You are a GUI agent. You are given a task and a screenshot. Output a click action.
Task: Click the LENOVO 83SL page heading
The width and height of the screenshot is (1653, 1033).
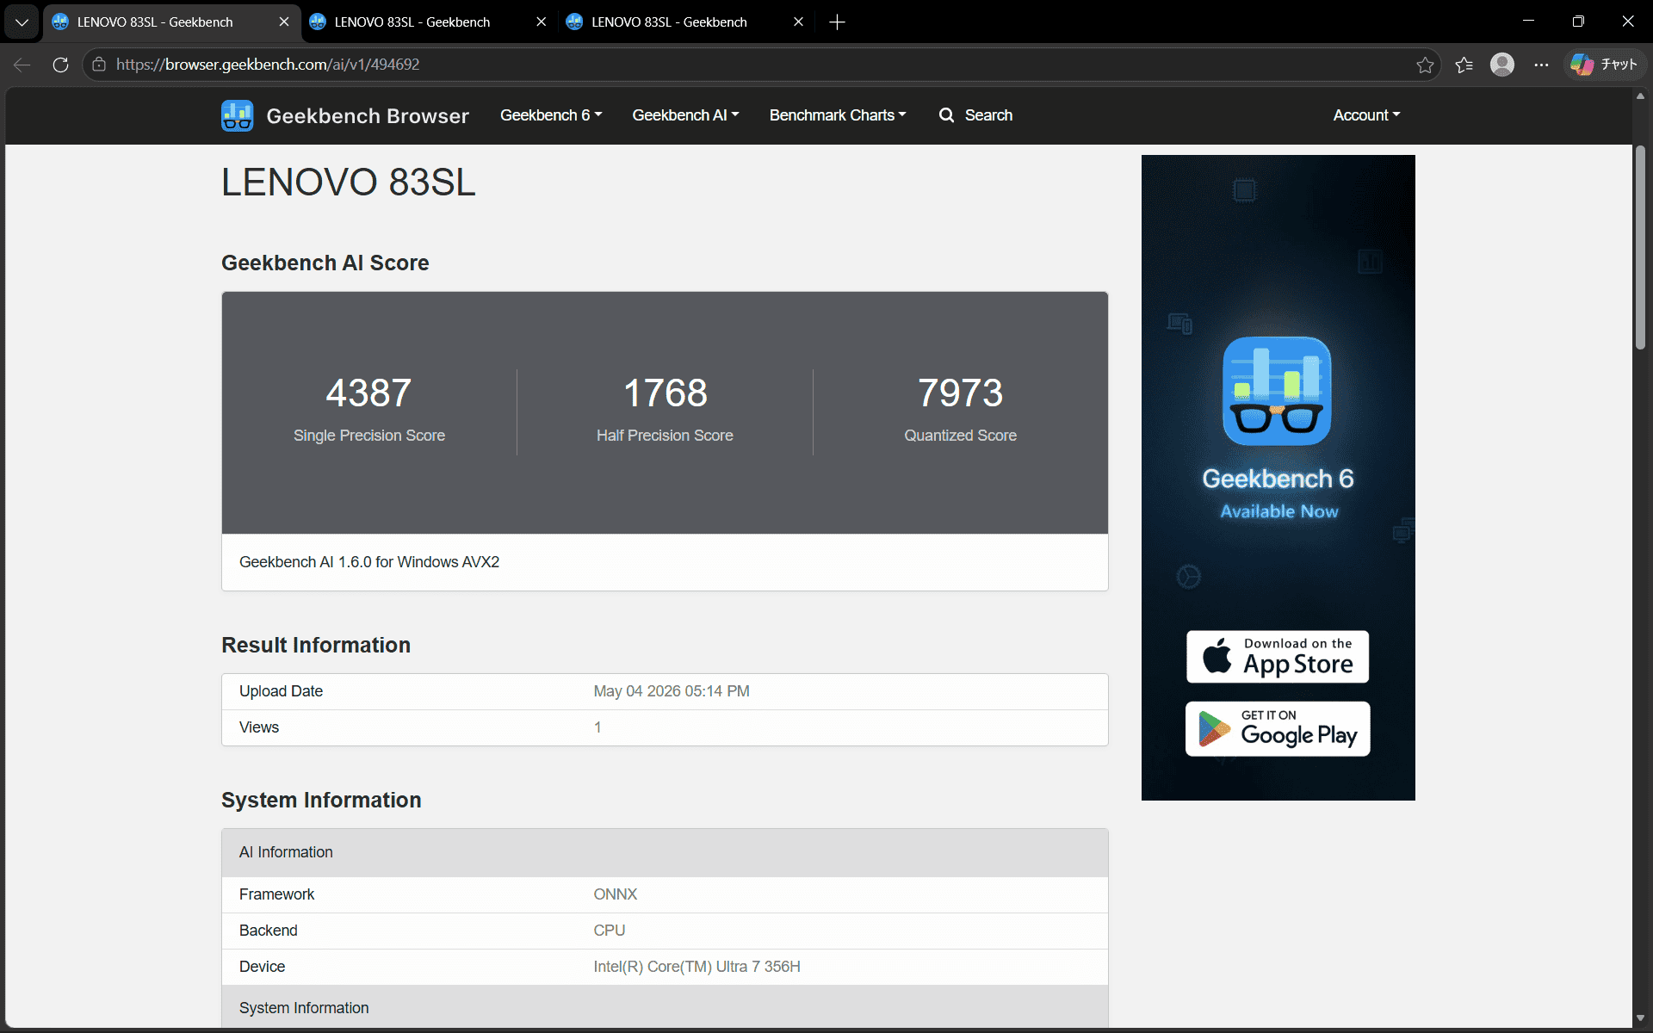(x=349, y=182)
